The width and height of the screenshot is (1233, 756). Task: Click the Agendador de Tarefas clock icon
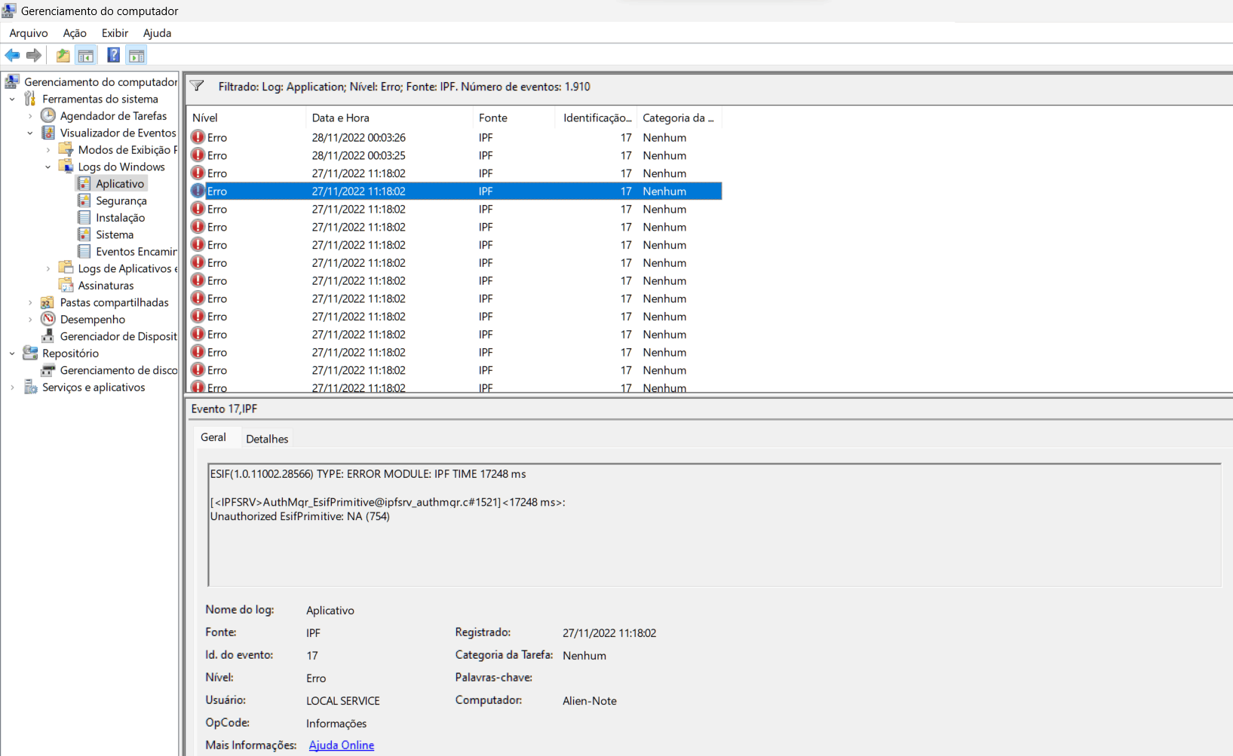(48, 115)
